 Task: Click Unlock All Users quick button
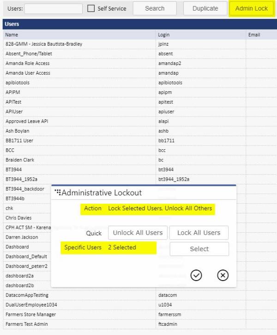pyautogui.click(x=138, y=233)
